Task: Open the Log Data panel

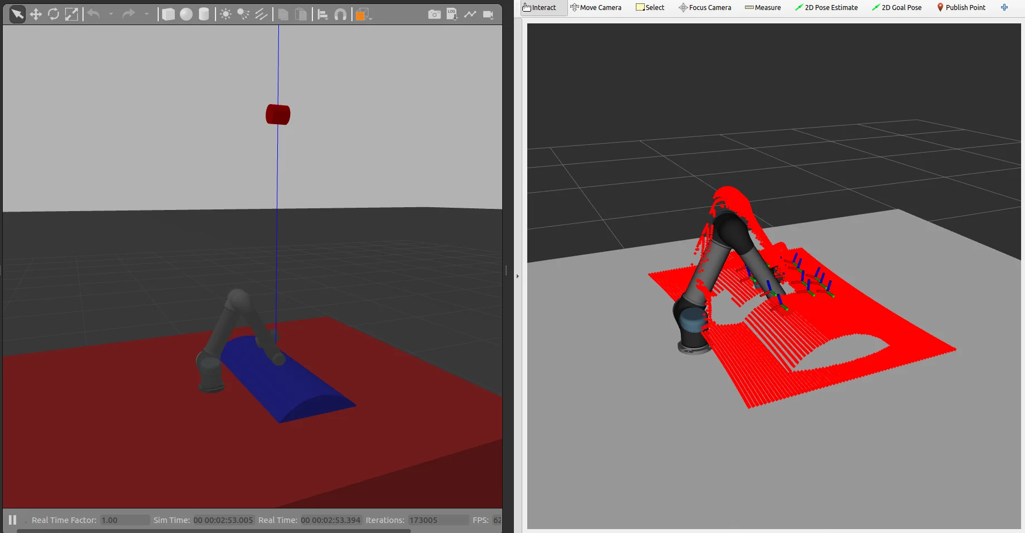Action: tap(452, 14)
